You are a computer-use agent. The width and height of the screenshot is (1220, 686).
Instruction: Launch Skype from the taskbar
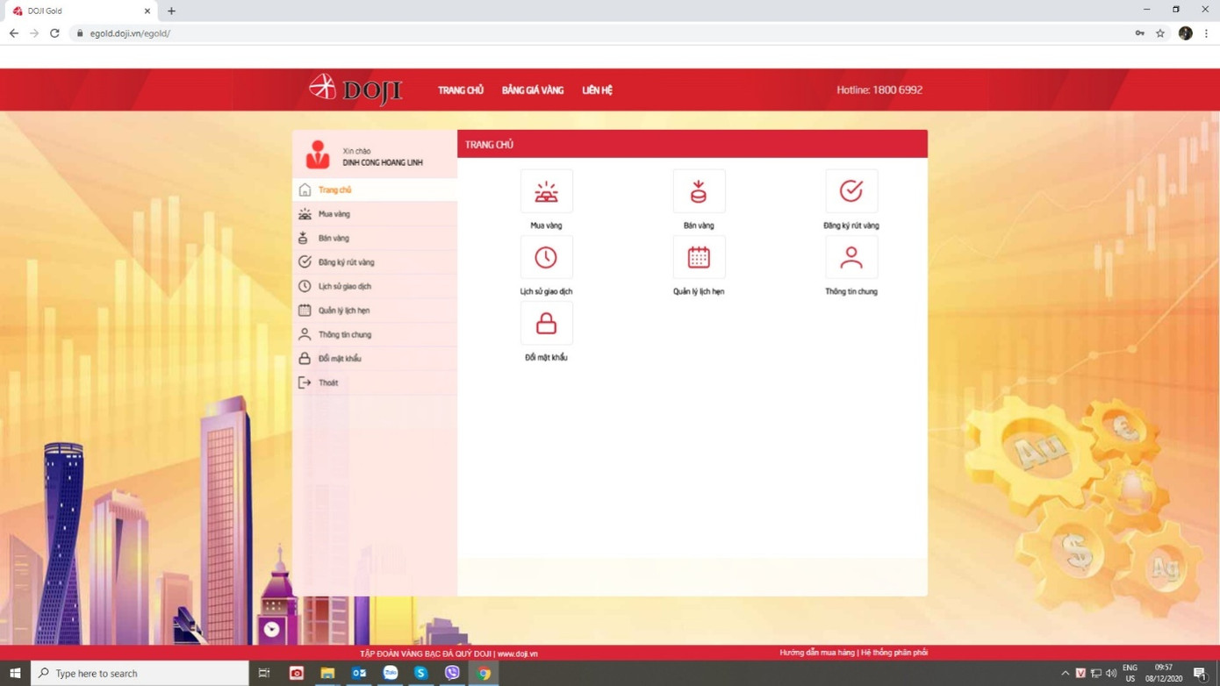point(420,673)
